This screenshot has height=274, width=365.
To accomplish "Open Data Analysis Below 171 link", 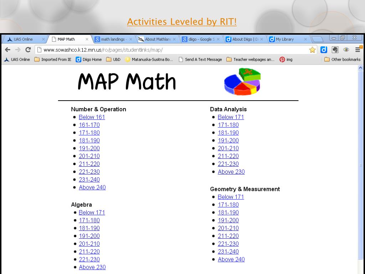I will coord(231,117).
